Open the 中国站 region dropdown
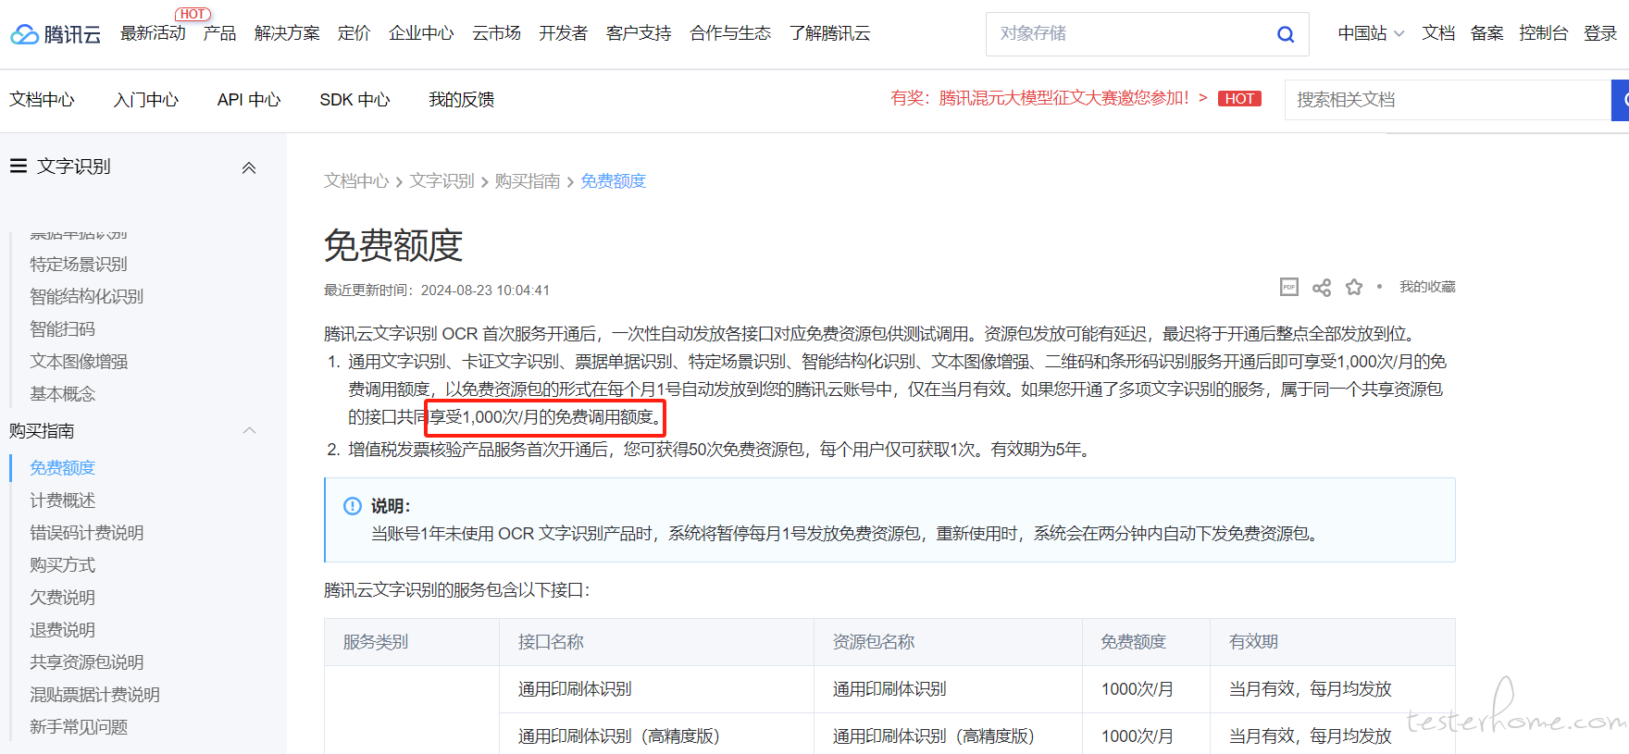Screen dimensions: 1629x754 pyautogui.click(x=1371, y=33)
